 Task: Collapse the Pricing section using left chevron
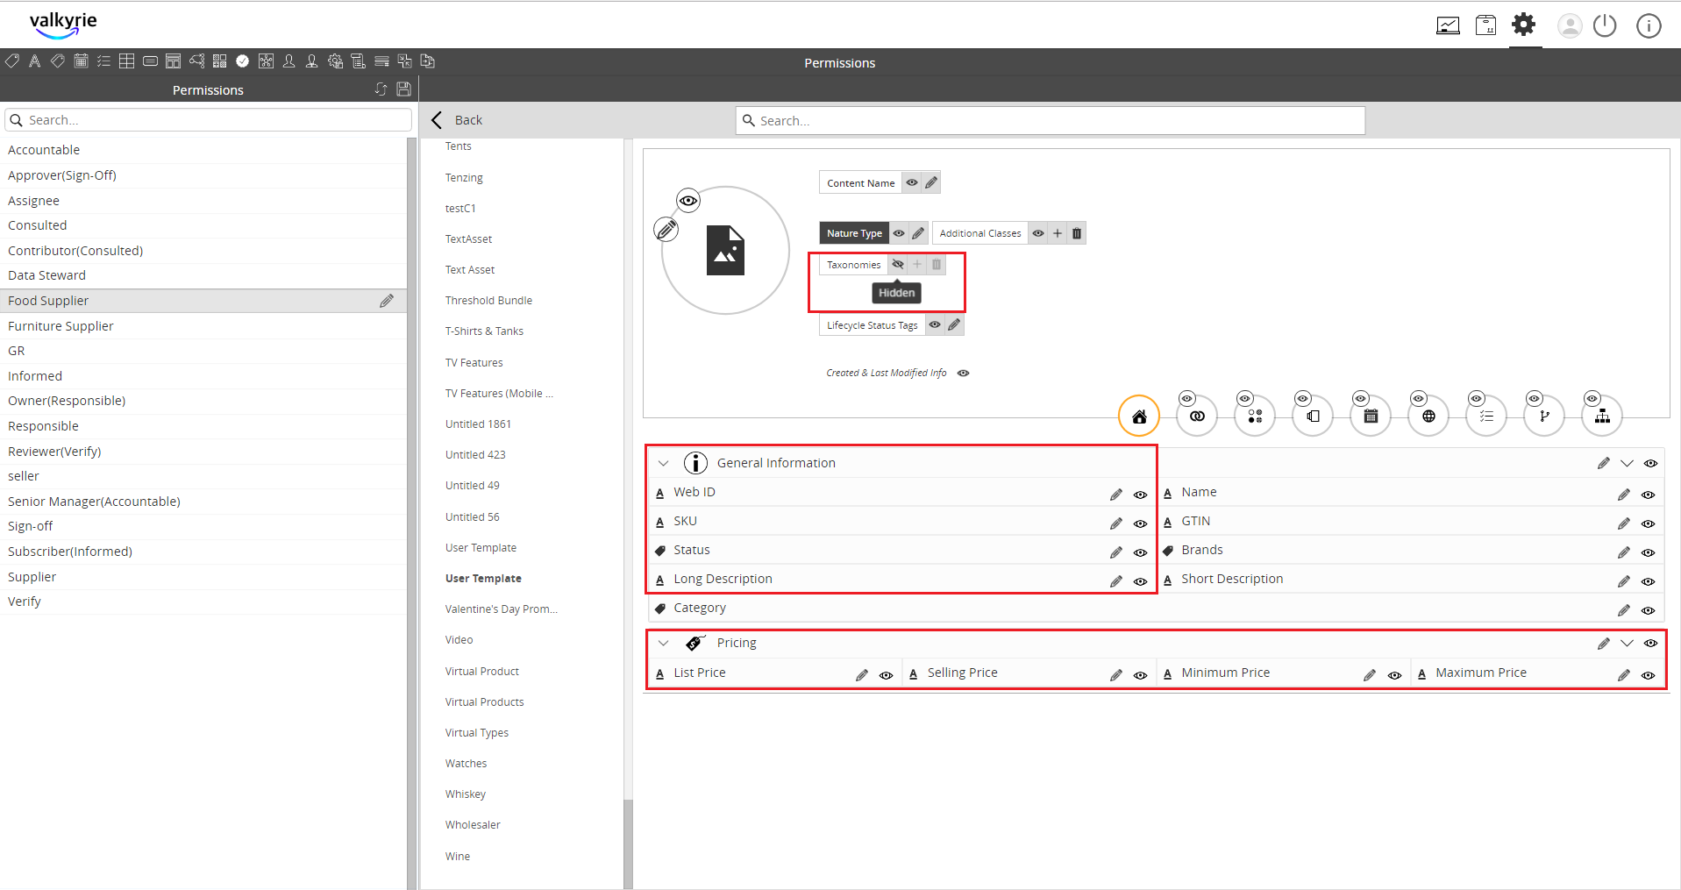664,643
